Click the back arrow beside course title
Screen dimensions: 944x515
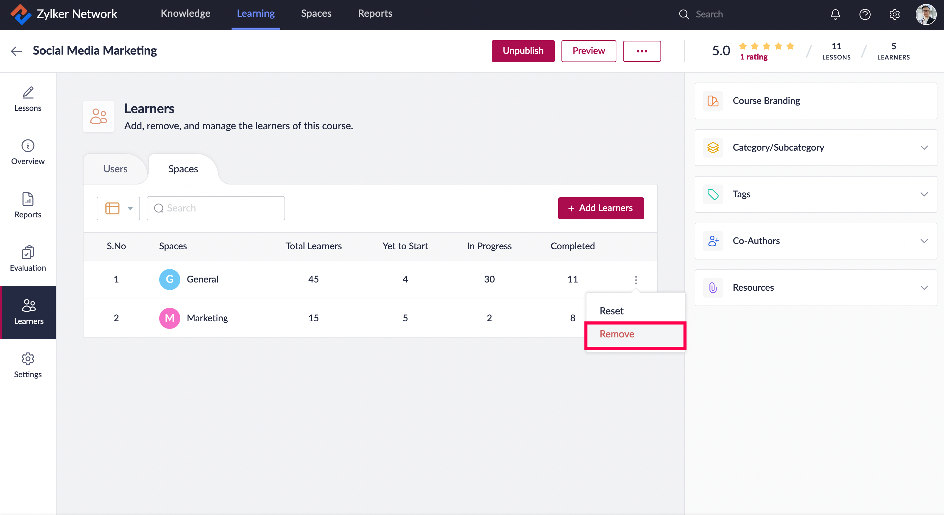16,51
